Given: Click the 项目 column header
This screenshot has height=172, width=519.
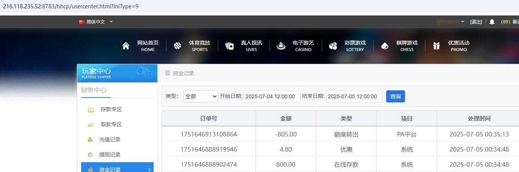Looking at the screenshot, I should point(407,118).
